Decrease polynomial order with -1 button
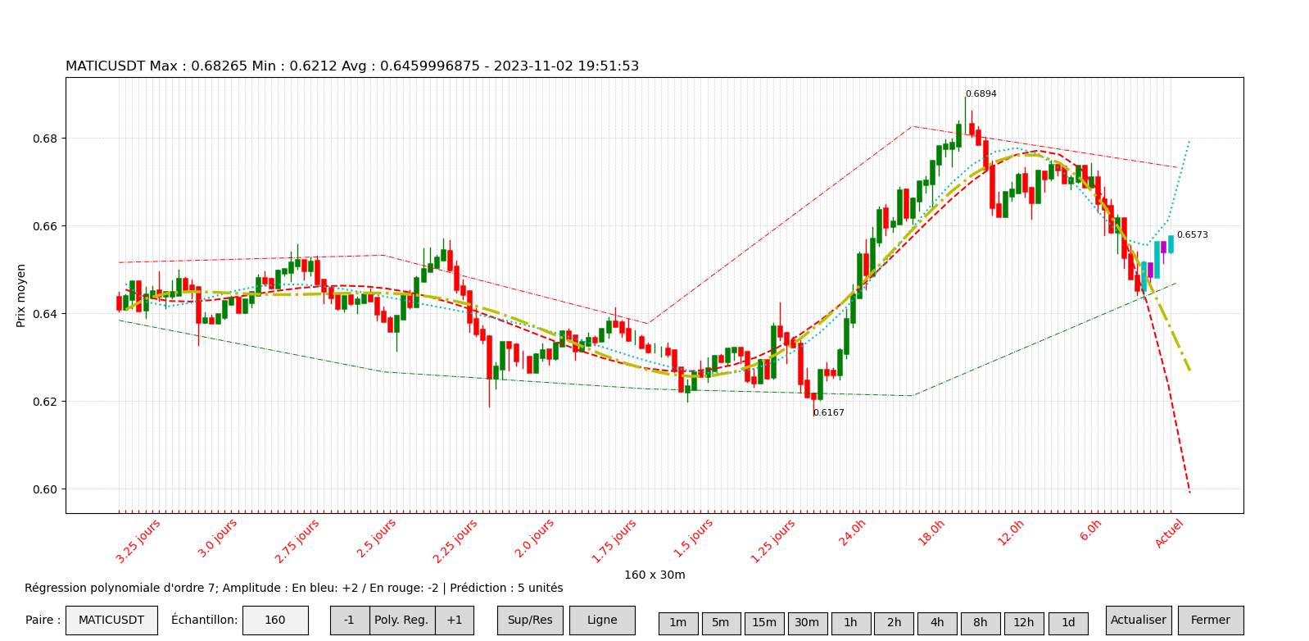This screenshot has width=1309, height=641. tap(350, 621)
